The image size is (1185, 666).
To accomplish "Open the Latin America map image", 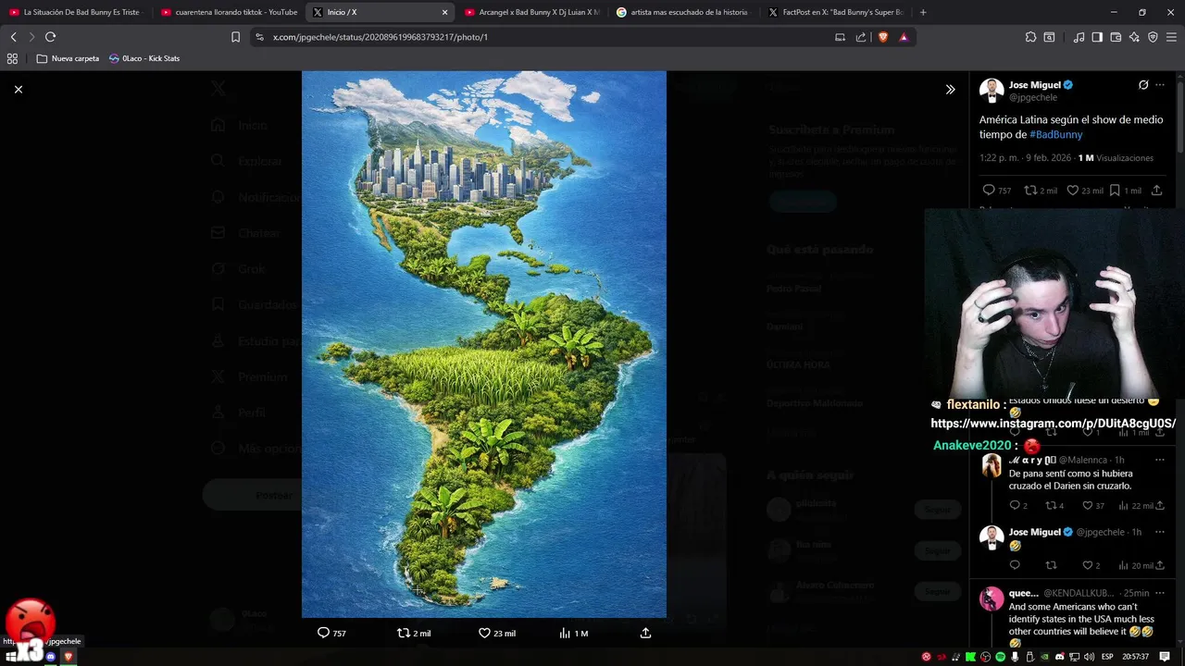I will tap(483, 344).
